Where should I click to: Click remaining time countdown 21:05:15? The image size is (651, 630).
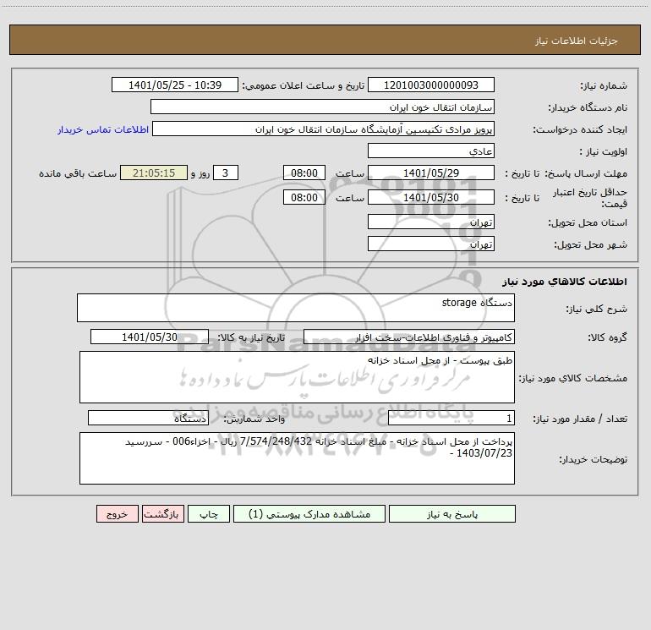coord(154,173)
